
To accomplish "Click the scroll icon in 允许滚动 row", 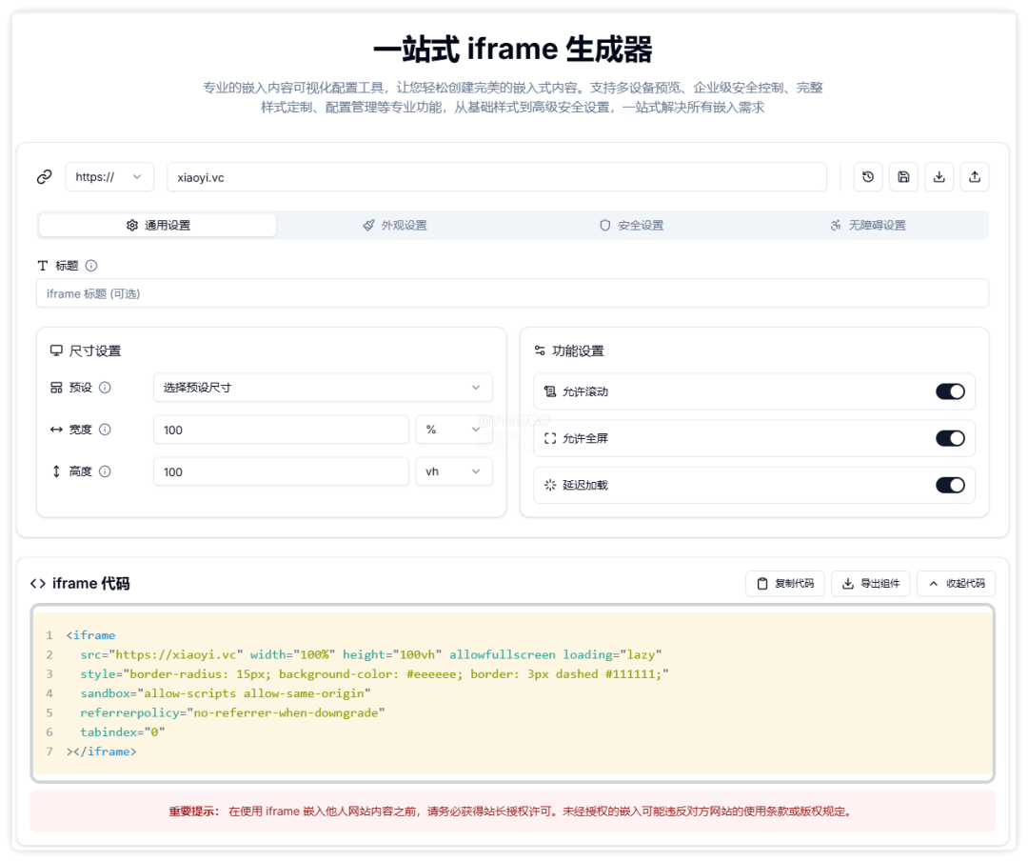I will [550, 392].
